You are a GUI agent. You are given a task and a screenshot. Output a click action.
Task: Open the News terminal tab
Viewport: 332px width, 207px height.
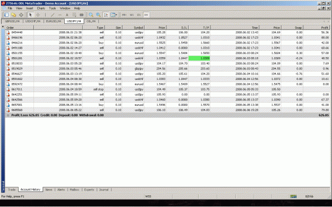49,190
